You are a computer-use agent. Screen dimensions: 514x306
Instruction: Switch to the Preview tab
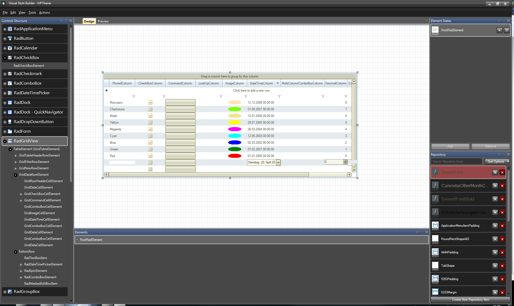[103, 21]
